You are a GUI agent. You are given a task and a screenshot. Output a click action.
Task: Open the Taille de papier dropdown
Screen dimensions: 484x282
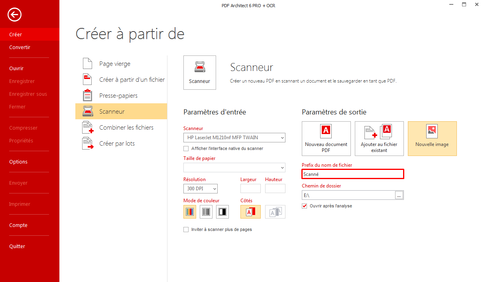coord(234,168)
